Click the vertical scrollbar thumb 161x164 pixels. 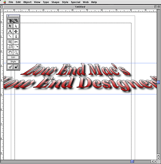pyautogui.click(x=159, y=82)
